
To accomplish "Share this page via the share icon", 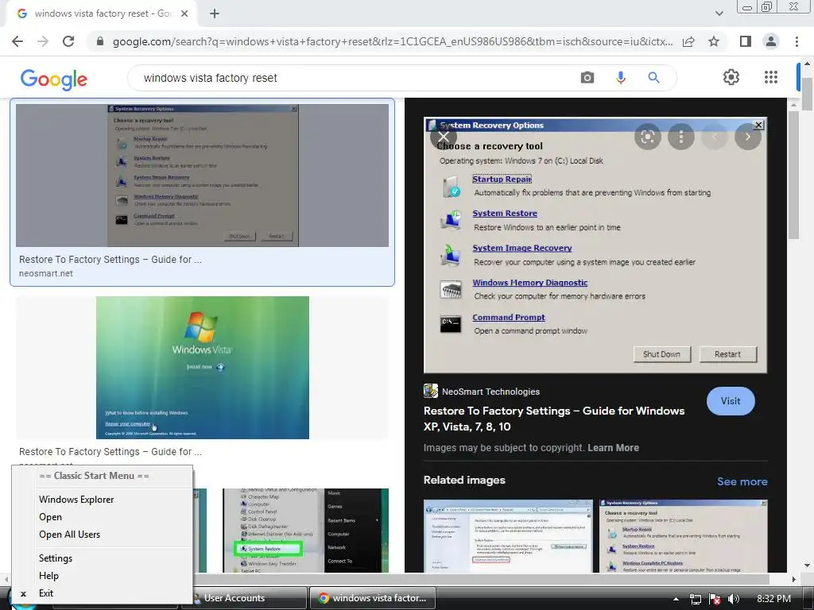I will click(688, 41).
